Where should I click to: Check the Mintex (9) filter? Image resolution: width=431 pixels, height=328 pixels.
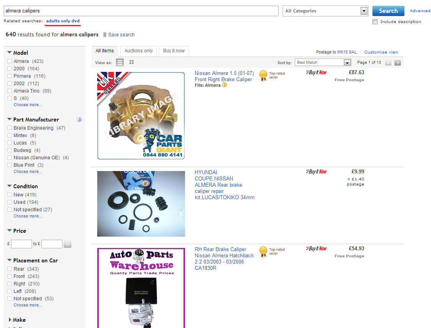tap(10, 135)
